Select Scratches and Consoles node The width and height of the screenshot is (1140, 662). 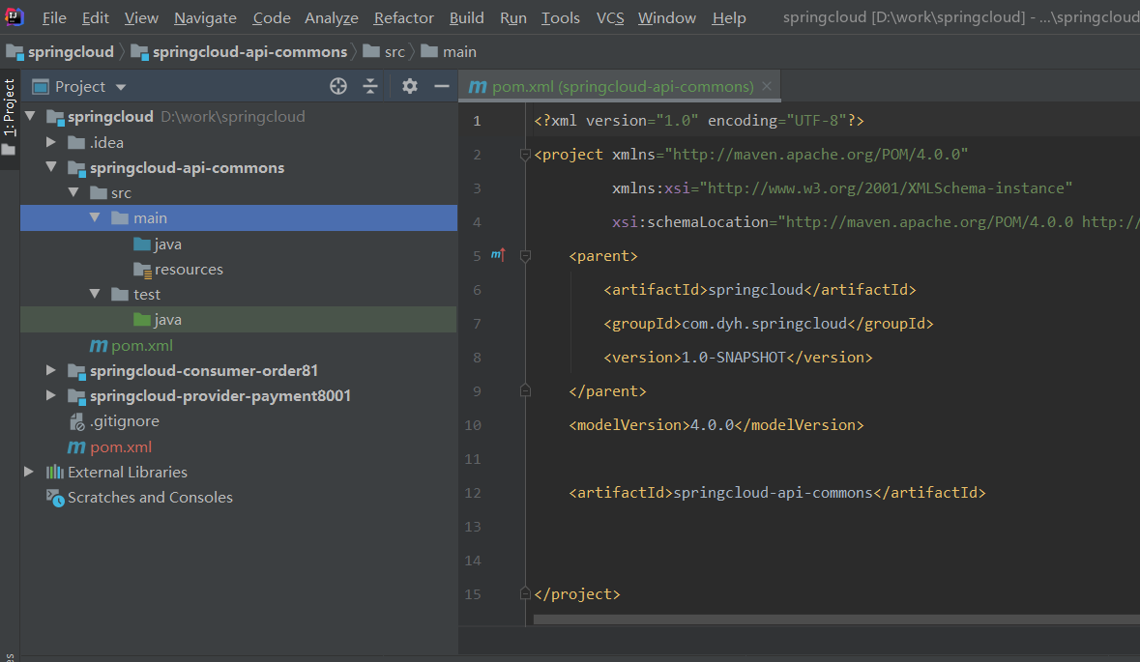pos(150,498)
